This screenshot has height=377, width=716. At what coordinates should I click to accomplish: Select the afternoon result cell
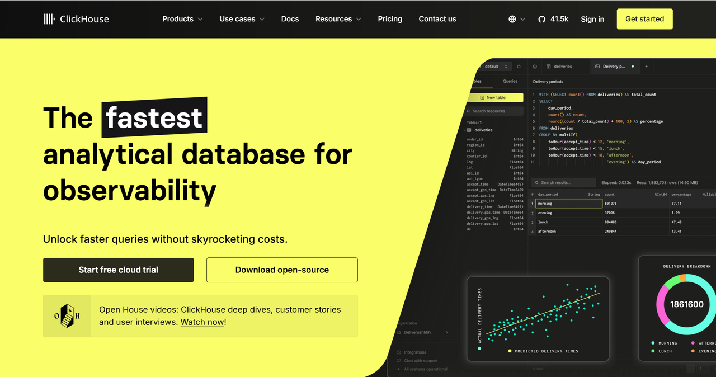pyautogui.click(x=569, y=231)
